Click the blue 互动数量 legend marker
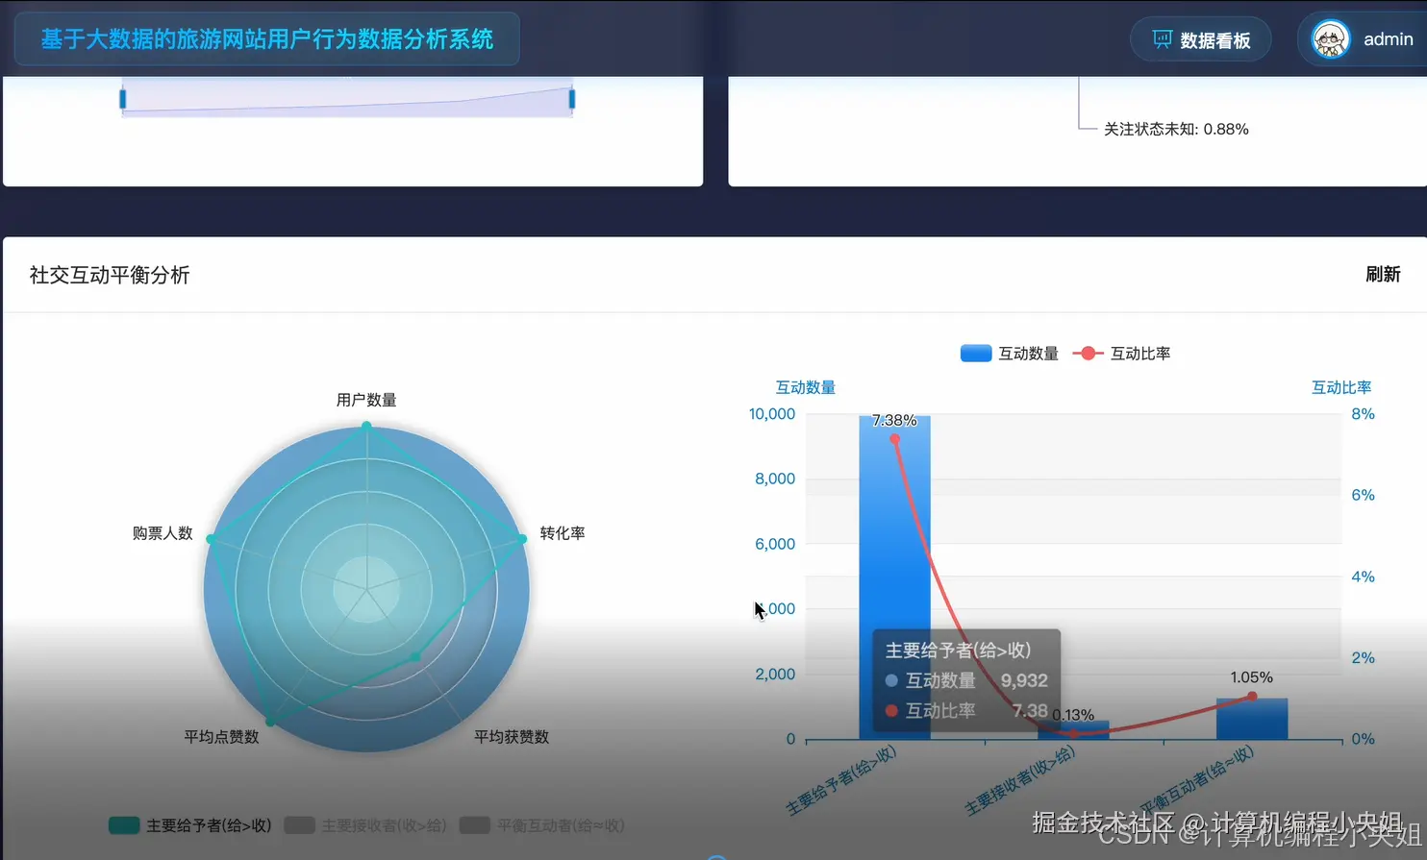Screen dimensions: 1427x860 (975, 353)
